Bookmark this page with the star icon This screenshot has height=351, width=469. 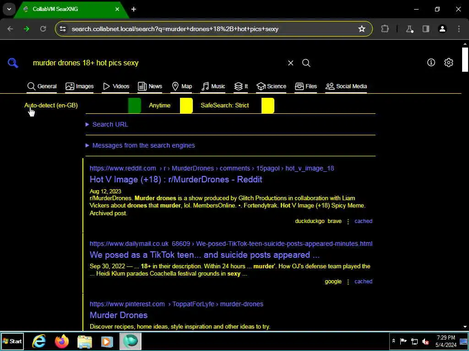(x=362, y=29)
